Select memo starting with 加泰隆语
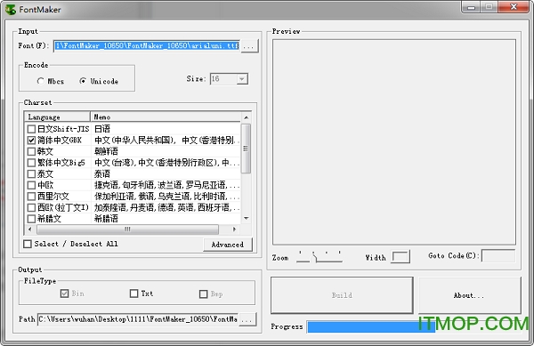Image resolution: width=534 pixels, height=346 pixels. point(167,207)
